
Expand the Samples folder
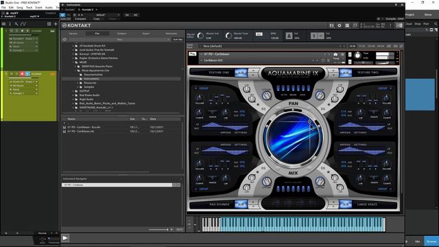pyautogui.click(x=78, y=87)
